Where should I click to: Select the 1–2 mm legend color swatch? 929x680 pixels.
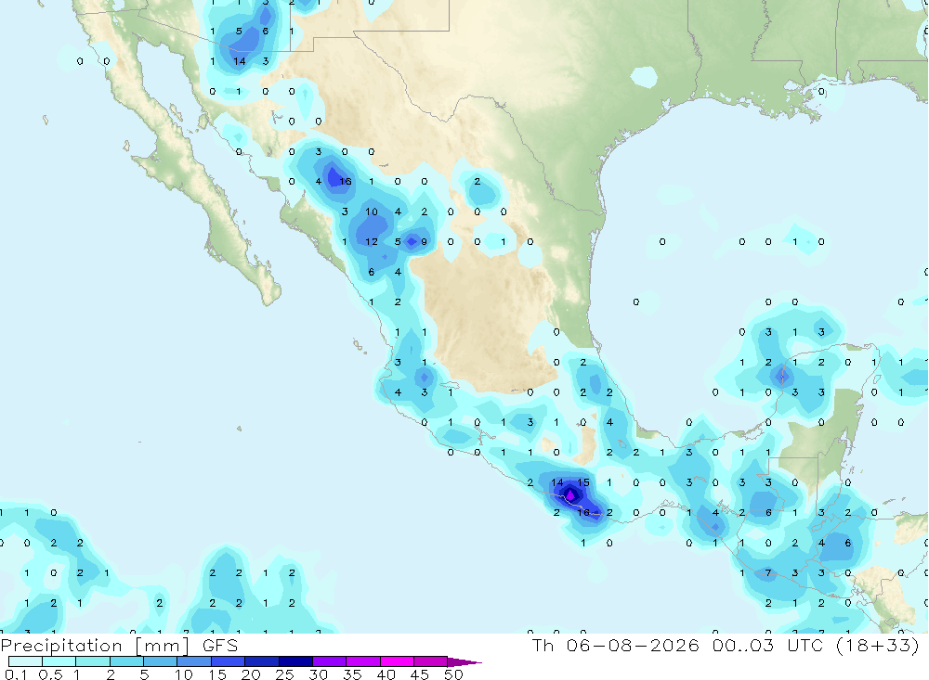pos(93,661)
